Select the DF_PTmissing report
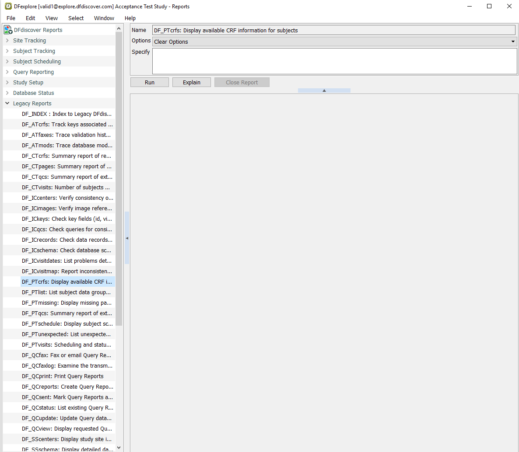519x452 pixels. coord(67,303)
